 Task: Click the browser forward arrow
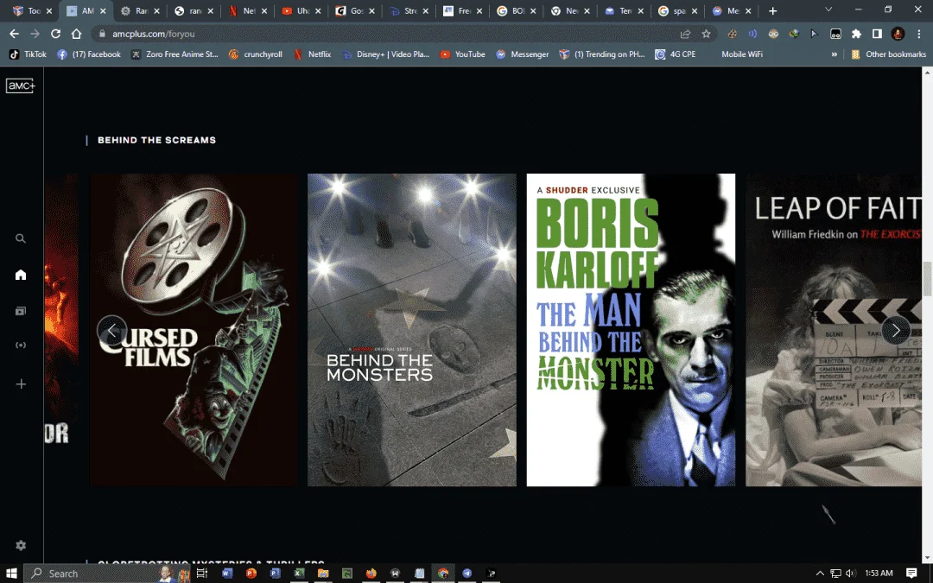[35, 34]
